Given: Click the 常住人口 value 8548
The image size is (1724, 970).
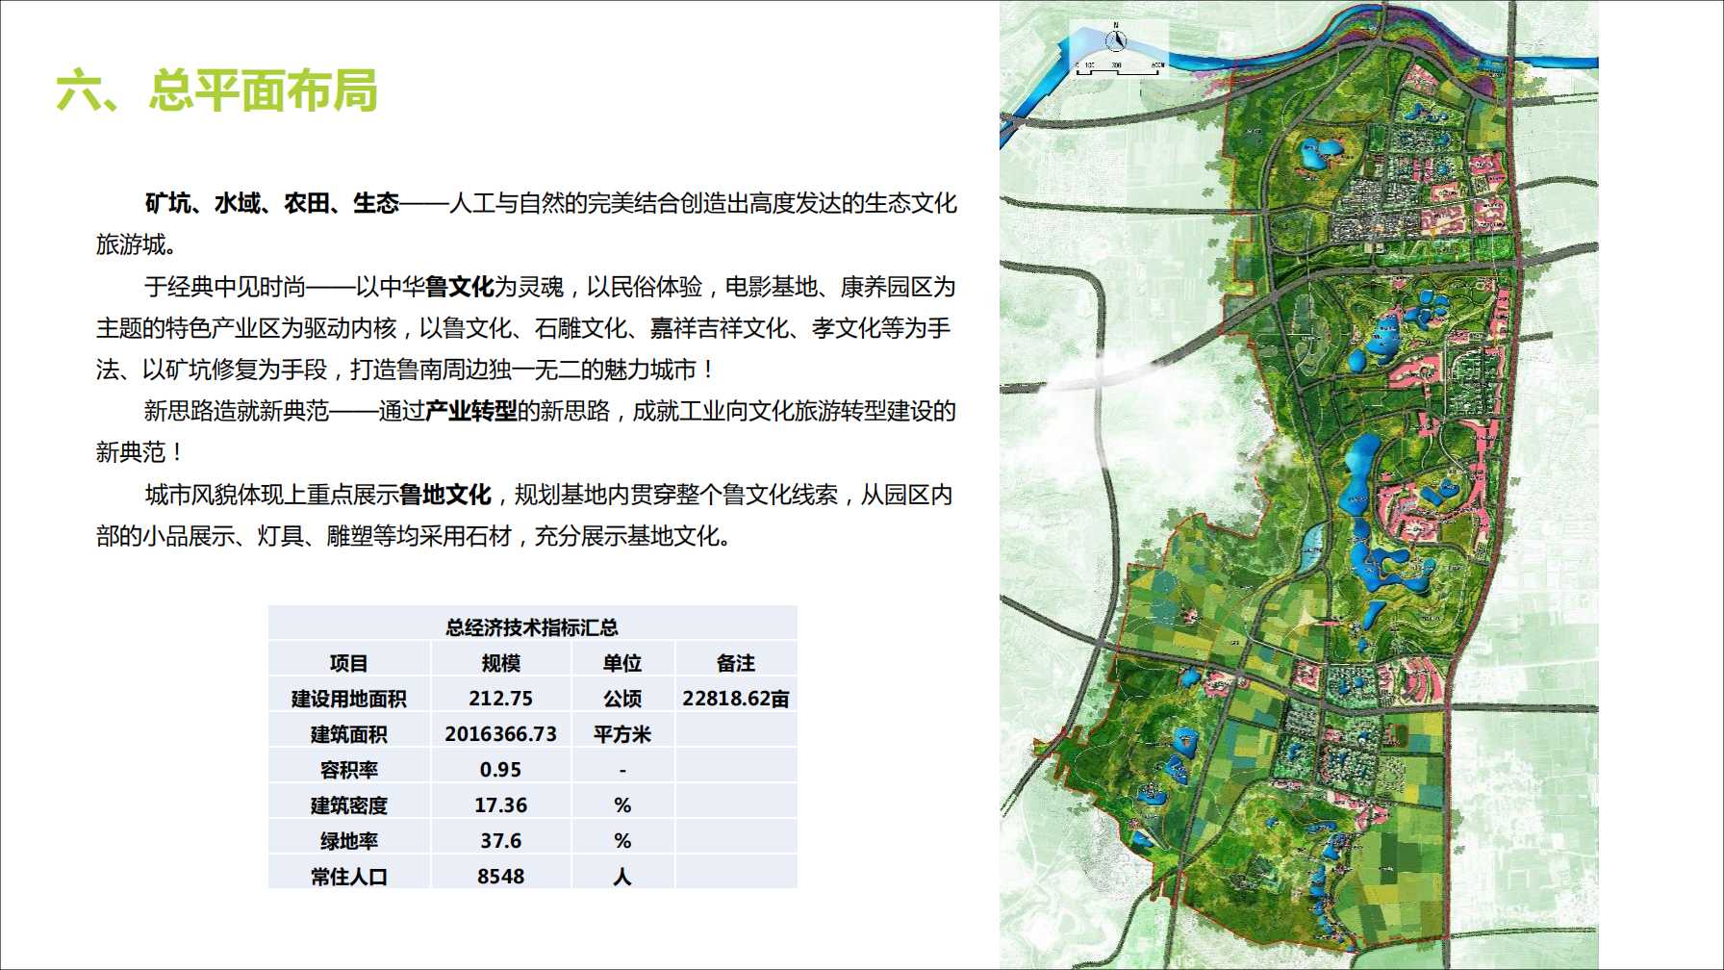Looking at the screenshot, I should (500, 877).
